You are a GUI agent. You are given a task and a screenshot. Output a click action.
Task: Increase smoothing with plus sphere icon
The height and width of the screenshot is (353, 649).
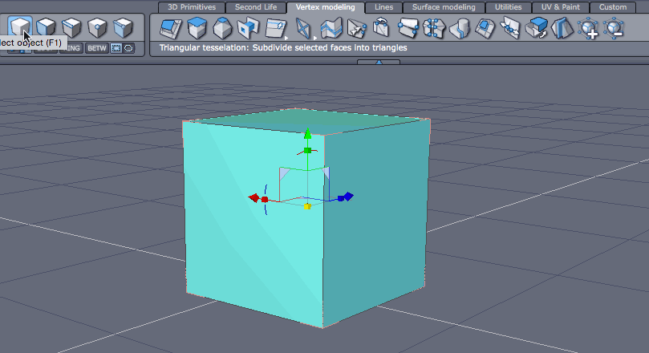[588, 29]
